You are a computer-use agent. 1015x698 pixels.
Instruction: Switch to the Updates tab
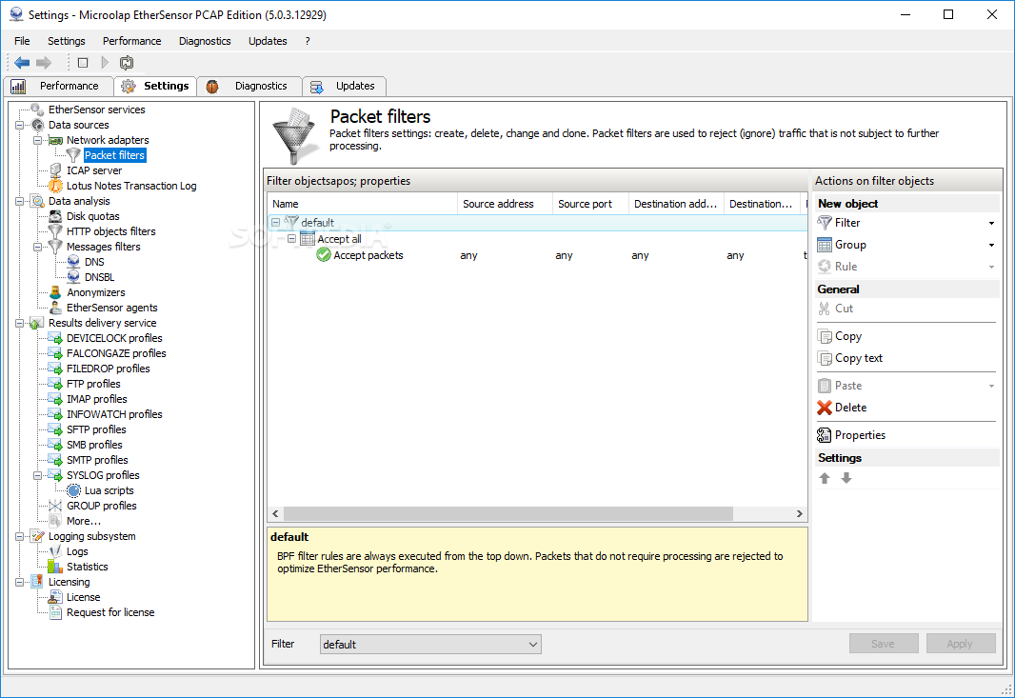pyautogui.click(x=345, y=86)
